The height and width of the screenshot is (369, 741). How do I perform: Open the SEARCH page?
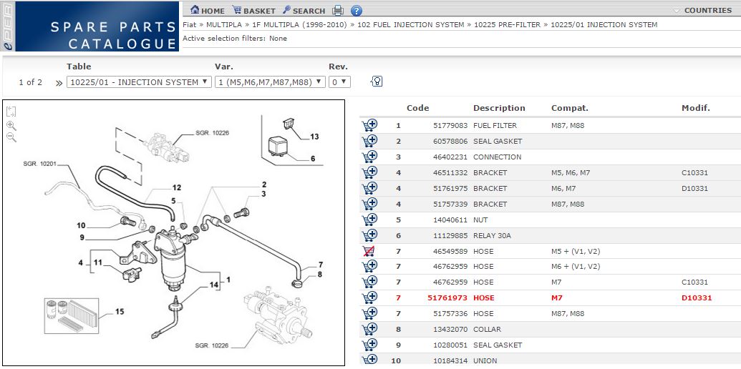click(304, 11)
